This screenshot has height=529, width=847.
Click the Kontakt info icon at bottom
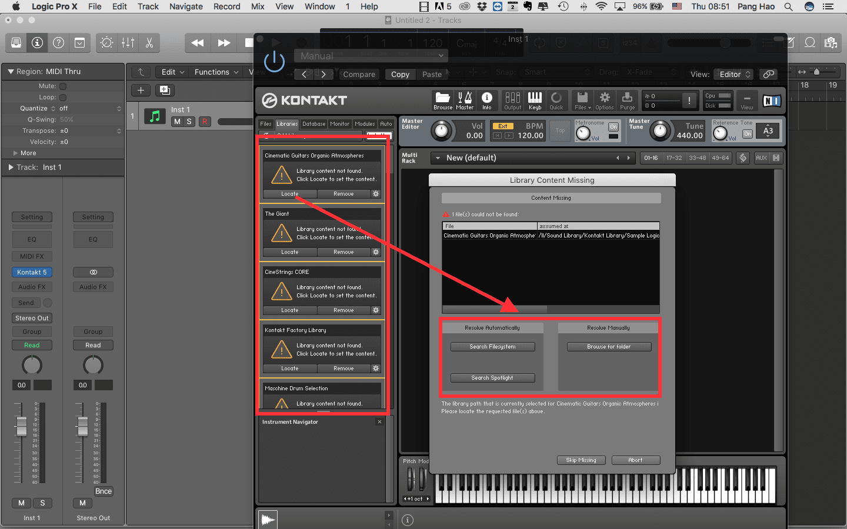pos(407,520)
